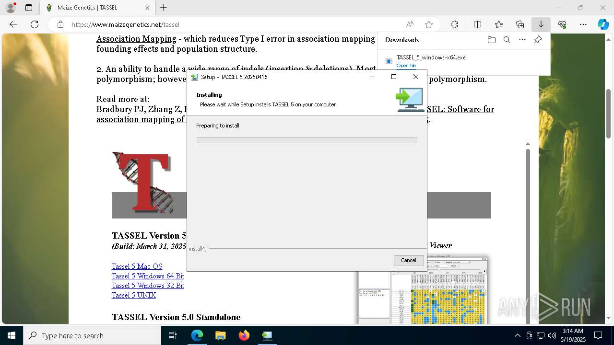Image resolution: width=614 pixels, height=345 pixels.
Task: Open the clock showing 3:14 AM
Action: tap(574, 335)
